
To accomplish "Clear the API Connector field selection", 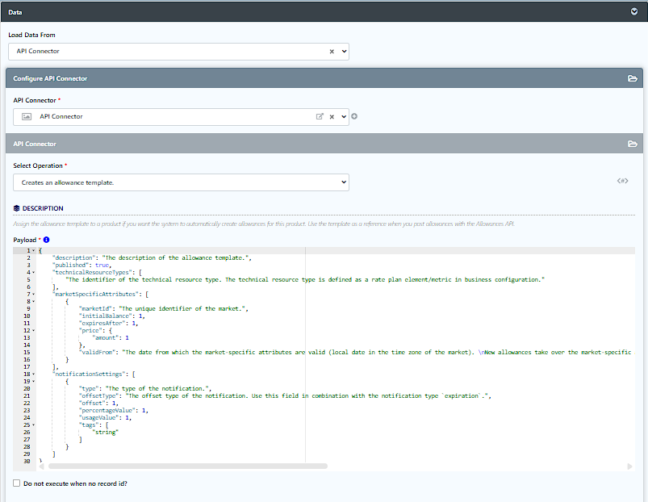I will pyautogui.click(x=332, y=117).
